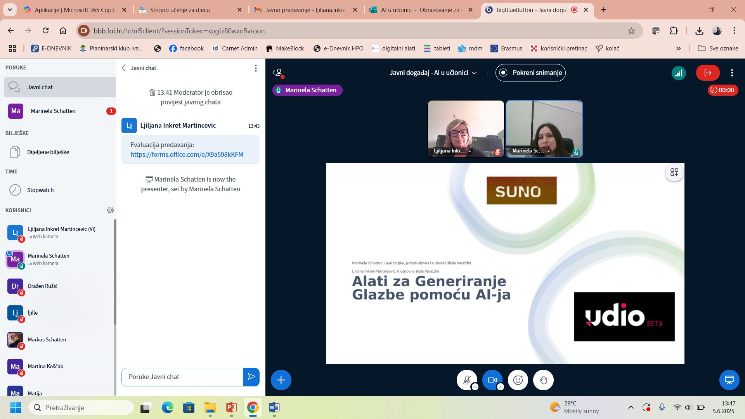This screenshot has width=745, height=419.
Task: Open browser downloads
Action: (x=699, y=31)
